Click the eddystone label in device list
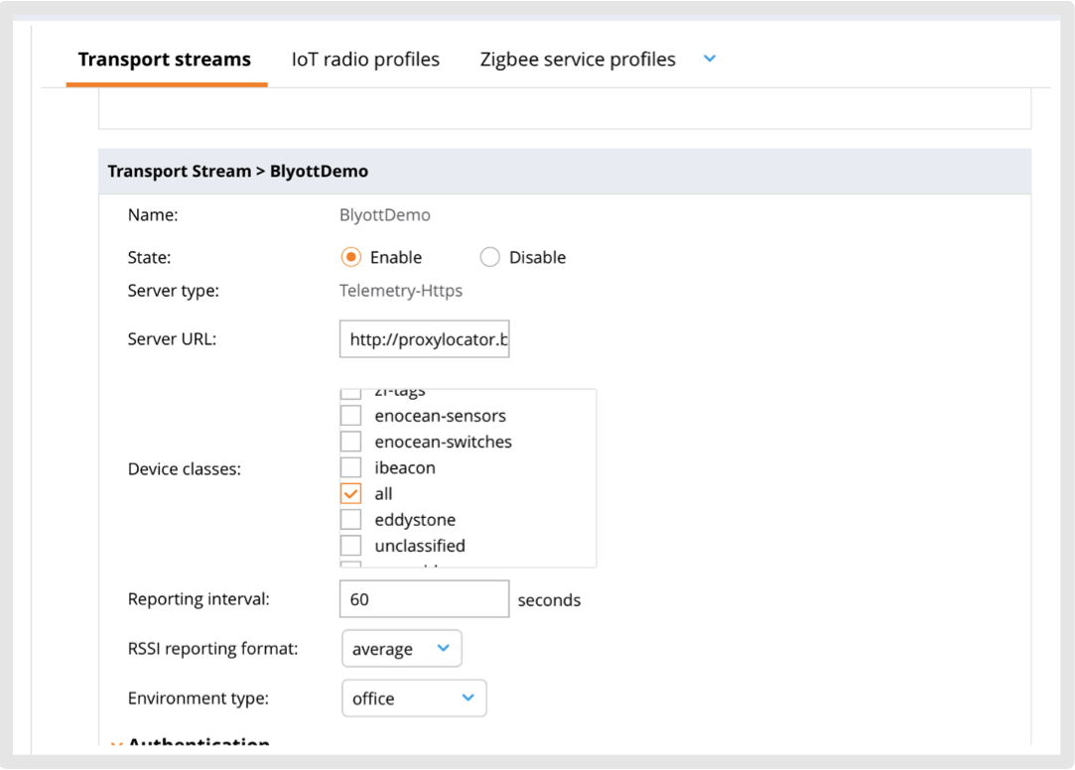Screen dimensions: 1075x770 coord(415,520)
